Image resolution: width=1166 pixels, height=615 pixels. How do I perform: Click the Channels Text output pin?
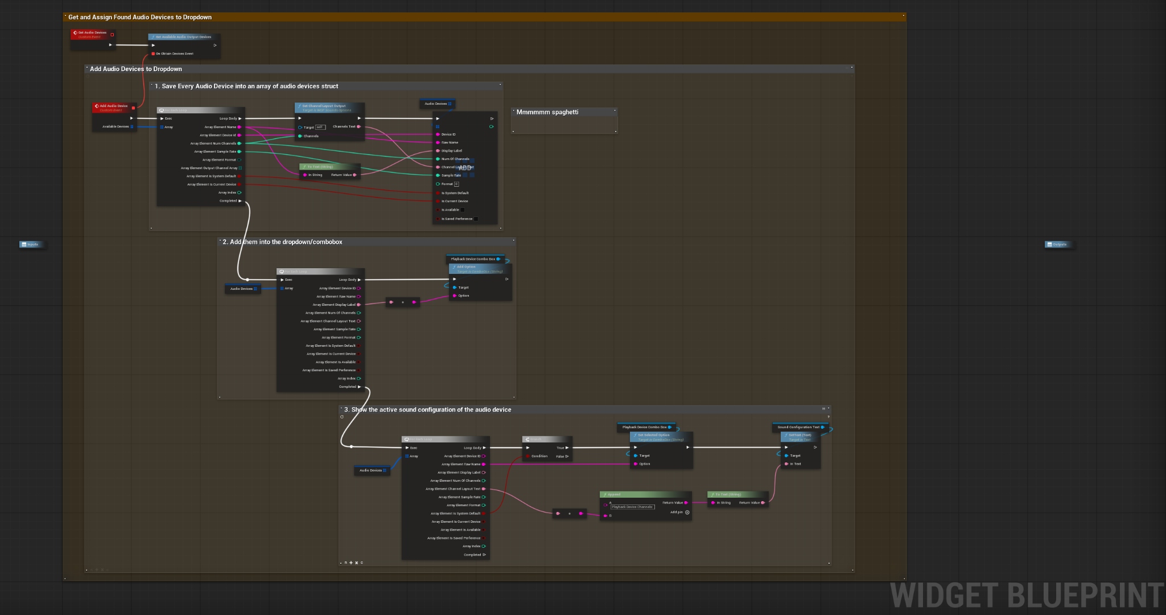pyautogui.click(x=359, y=126)
